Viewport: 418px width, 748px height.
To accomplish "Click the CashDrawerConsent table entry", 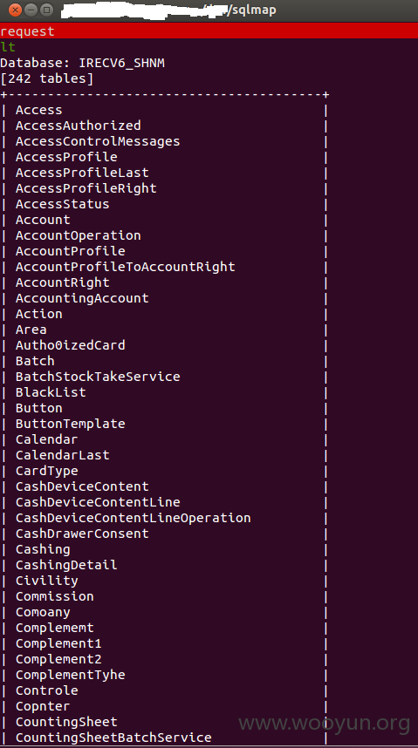I will click(82, 534).
